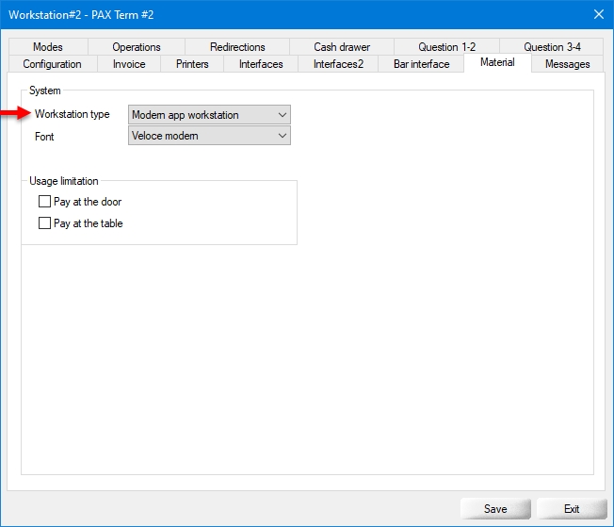Select the Bar interface tab
The image size is (614, 527).
coord(421,64)
